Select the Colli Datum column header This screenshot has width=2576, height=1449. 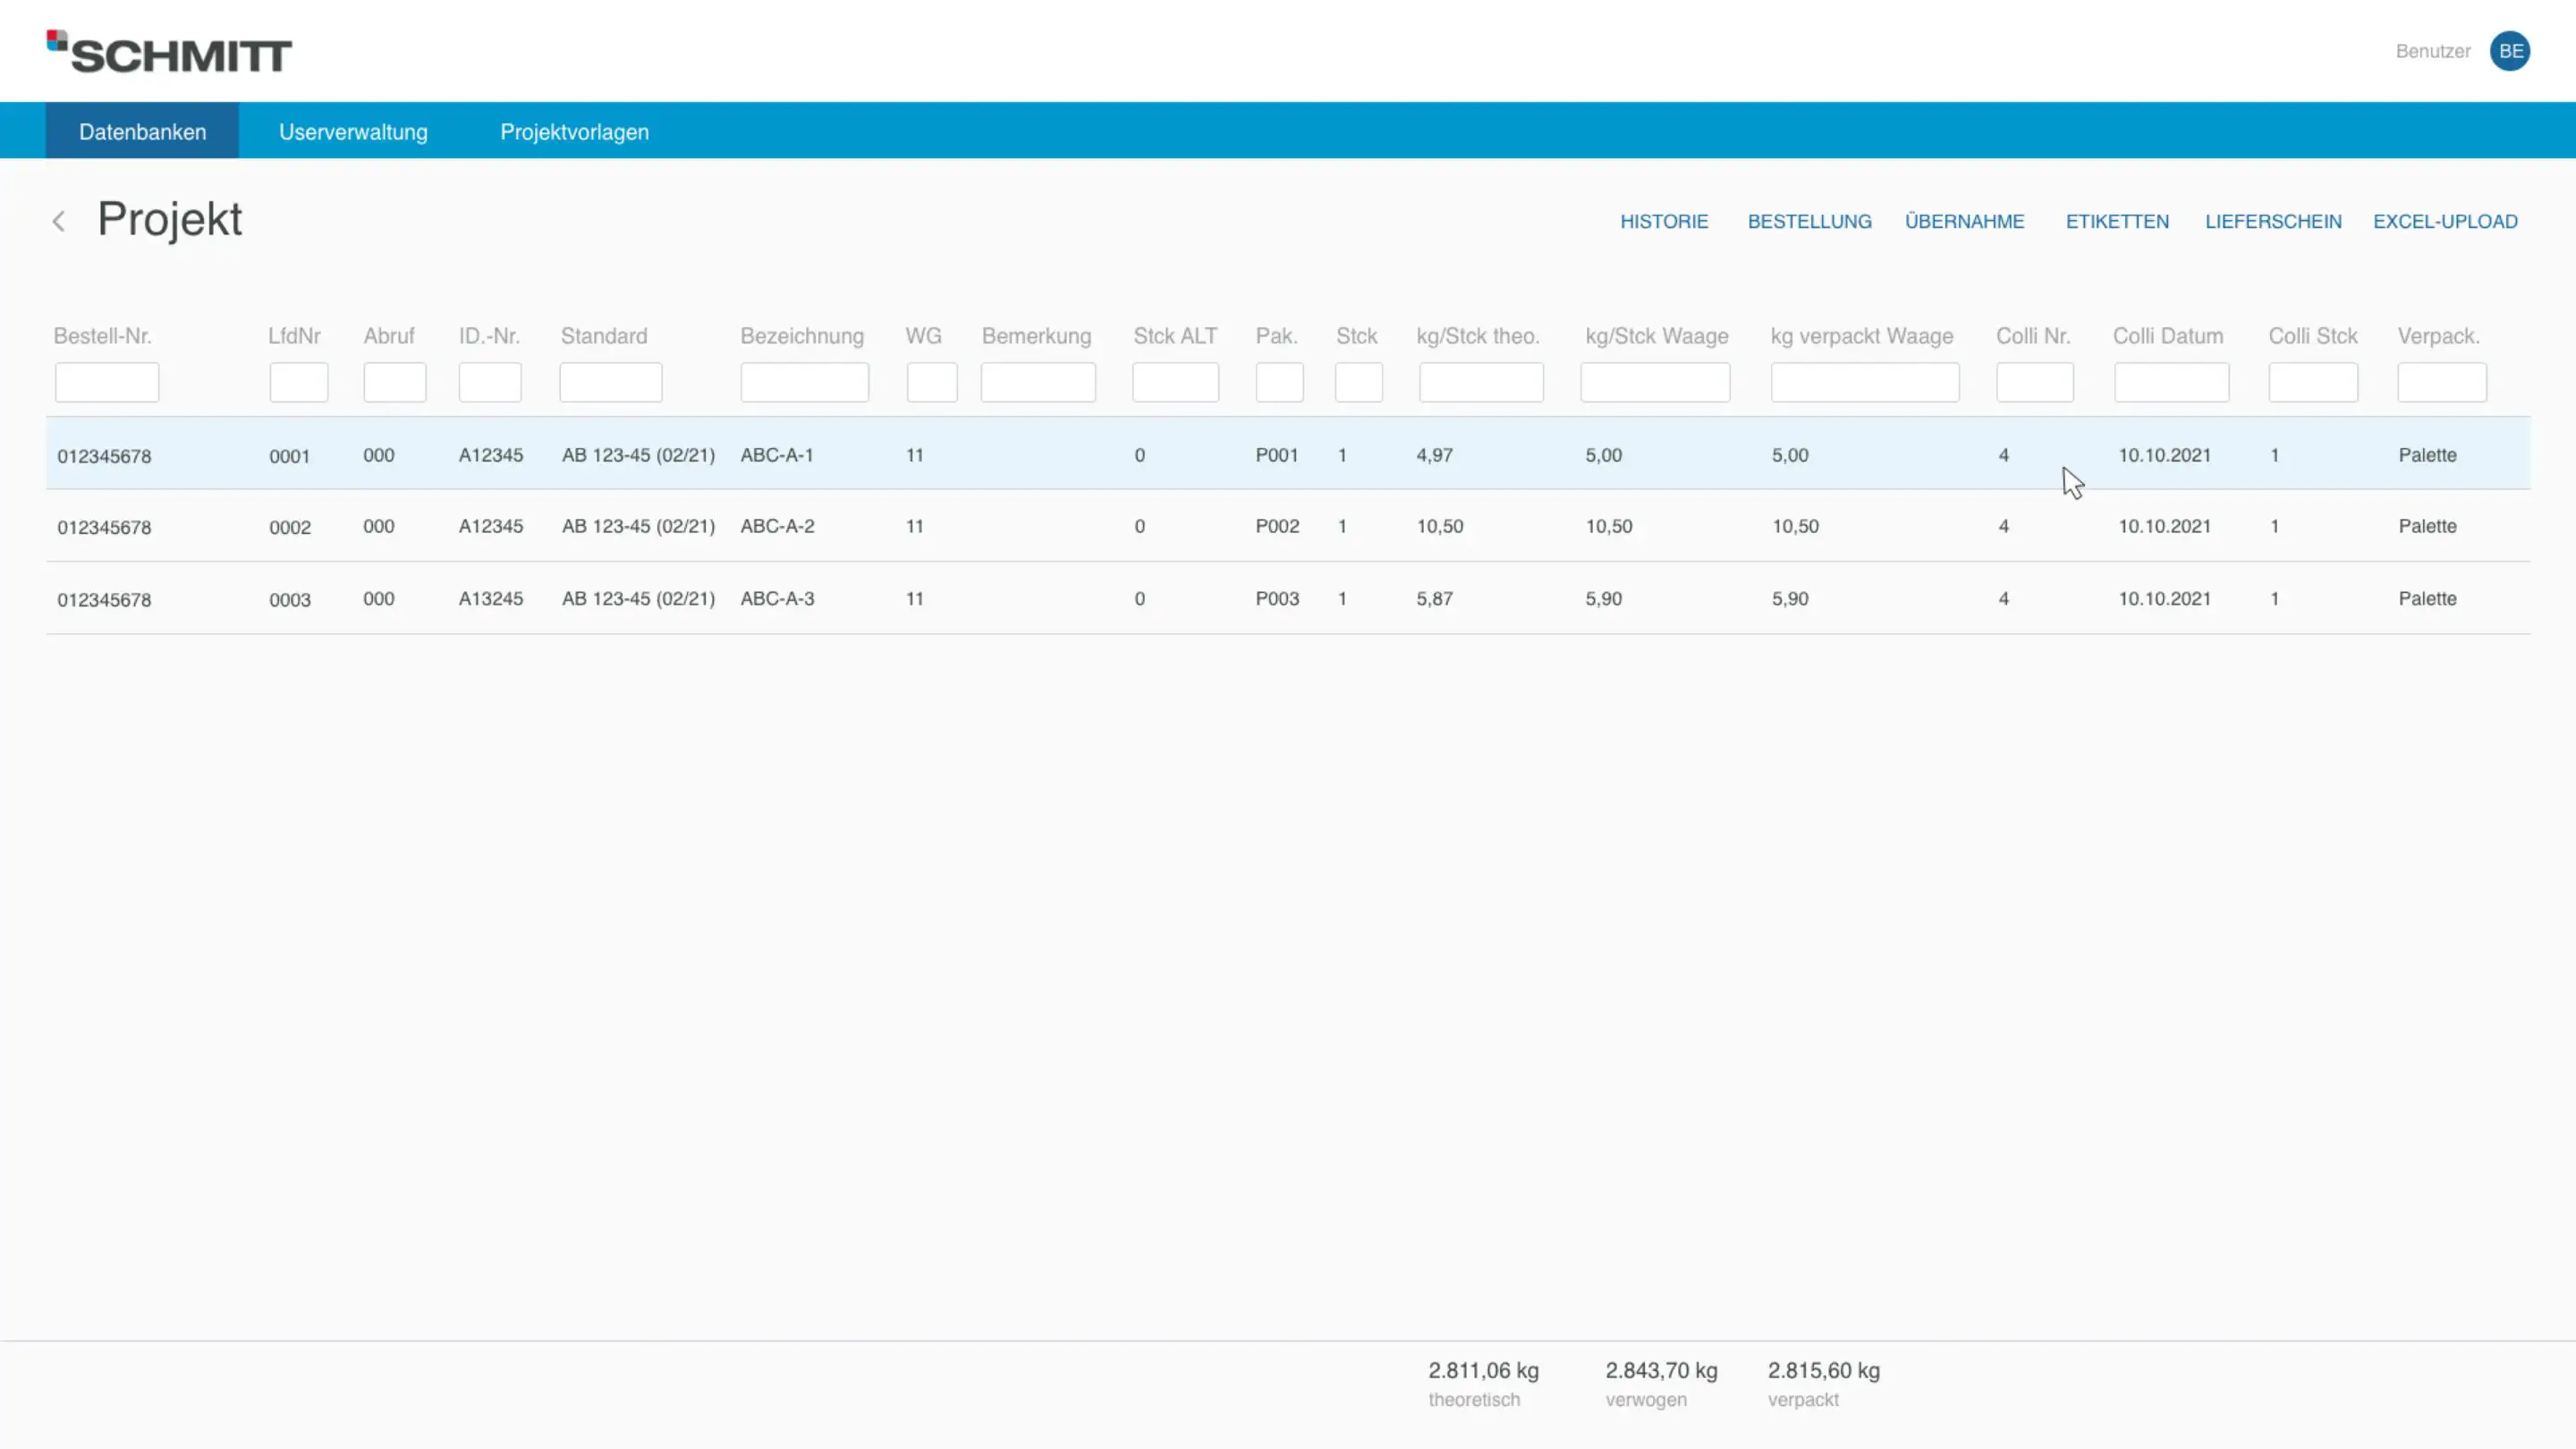pos(2168,336)
